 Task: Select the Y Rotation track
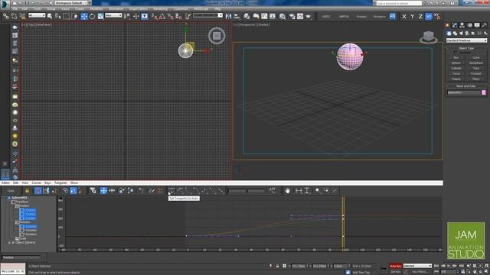coord(31,230)
